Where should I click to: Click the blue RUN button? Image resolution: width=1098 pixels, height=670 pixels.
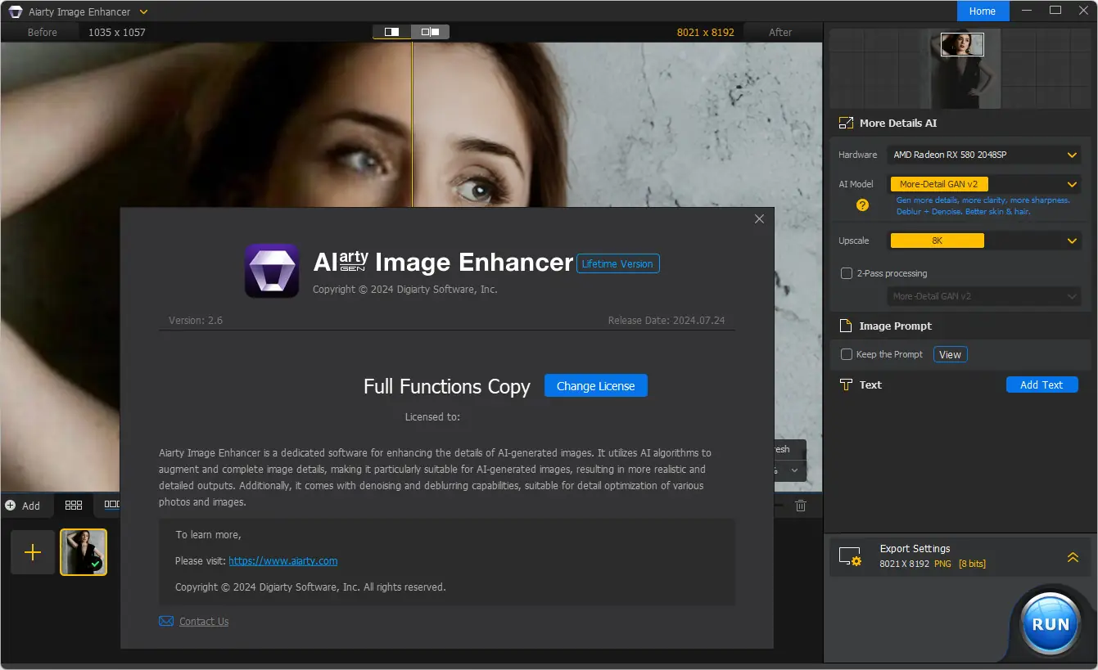click(x=1051, y=624)
